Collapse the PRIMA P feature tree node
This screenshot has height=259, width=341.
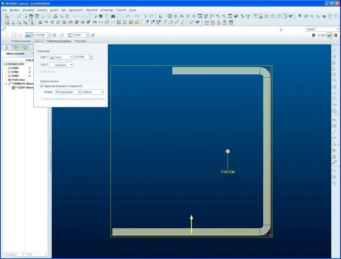pos(5,84)
